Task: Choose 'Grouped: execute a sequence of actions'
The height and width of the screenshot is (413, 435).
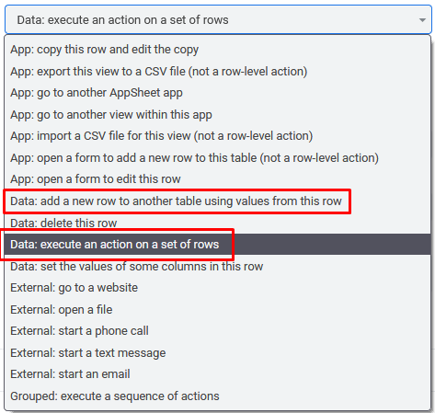Action: pyautogui.click(x=217, y=396)
